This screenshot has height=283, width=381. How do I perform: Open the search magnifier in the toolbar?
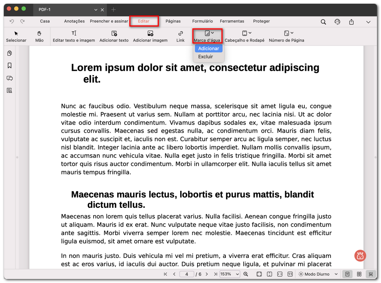[x=323, y=22]
